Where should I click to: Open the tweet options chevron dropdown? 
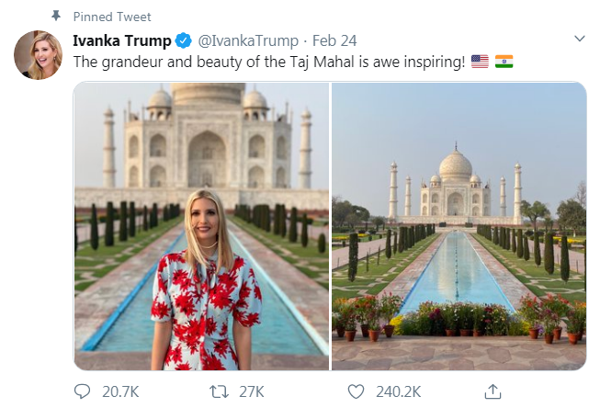579,40
